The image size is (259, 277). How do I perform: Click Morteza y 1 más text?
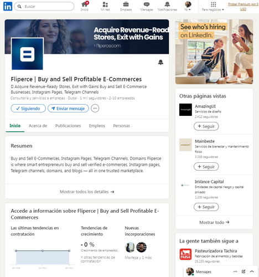[x=138, y=258]
